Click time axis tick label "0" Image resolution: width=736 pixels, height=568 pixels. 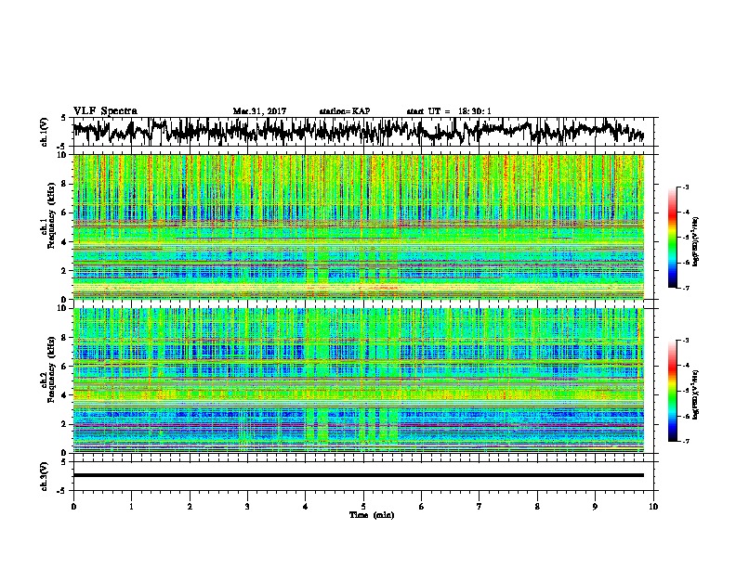[73, 507]
